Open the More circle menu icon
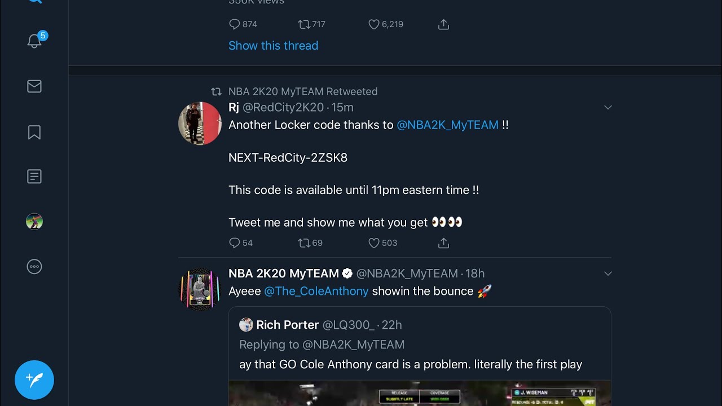Viewport: 722px width, 406px height. 34,267
